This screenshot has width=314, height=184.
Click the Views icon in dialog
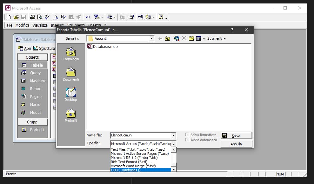[199, 38]
